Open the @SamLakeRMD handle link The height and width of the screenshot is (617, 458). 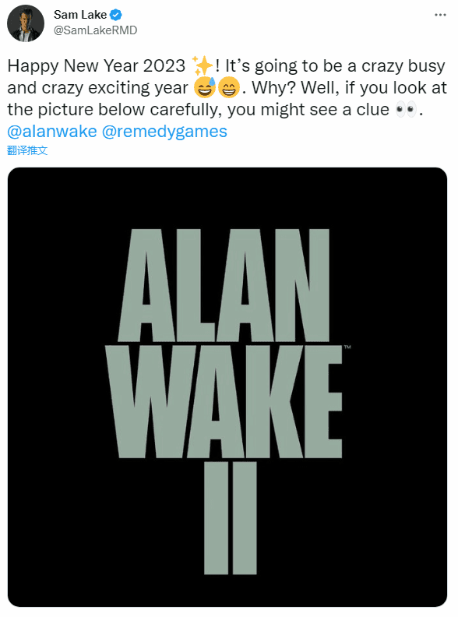pos(95,30)
